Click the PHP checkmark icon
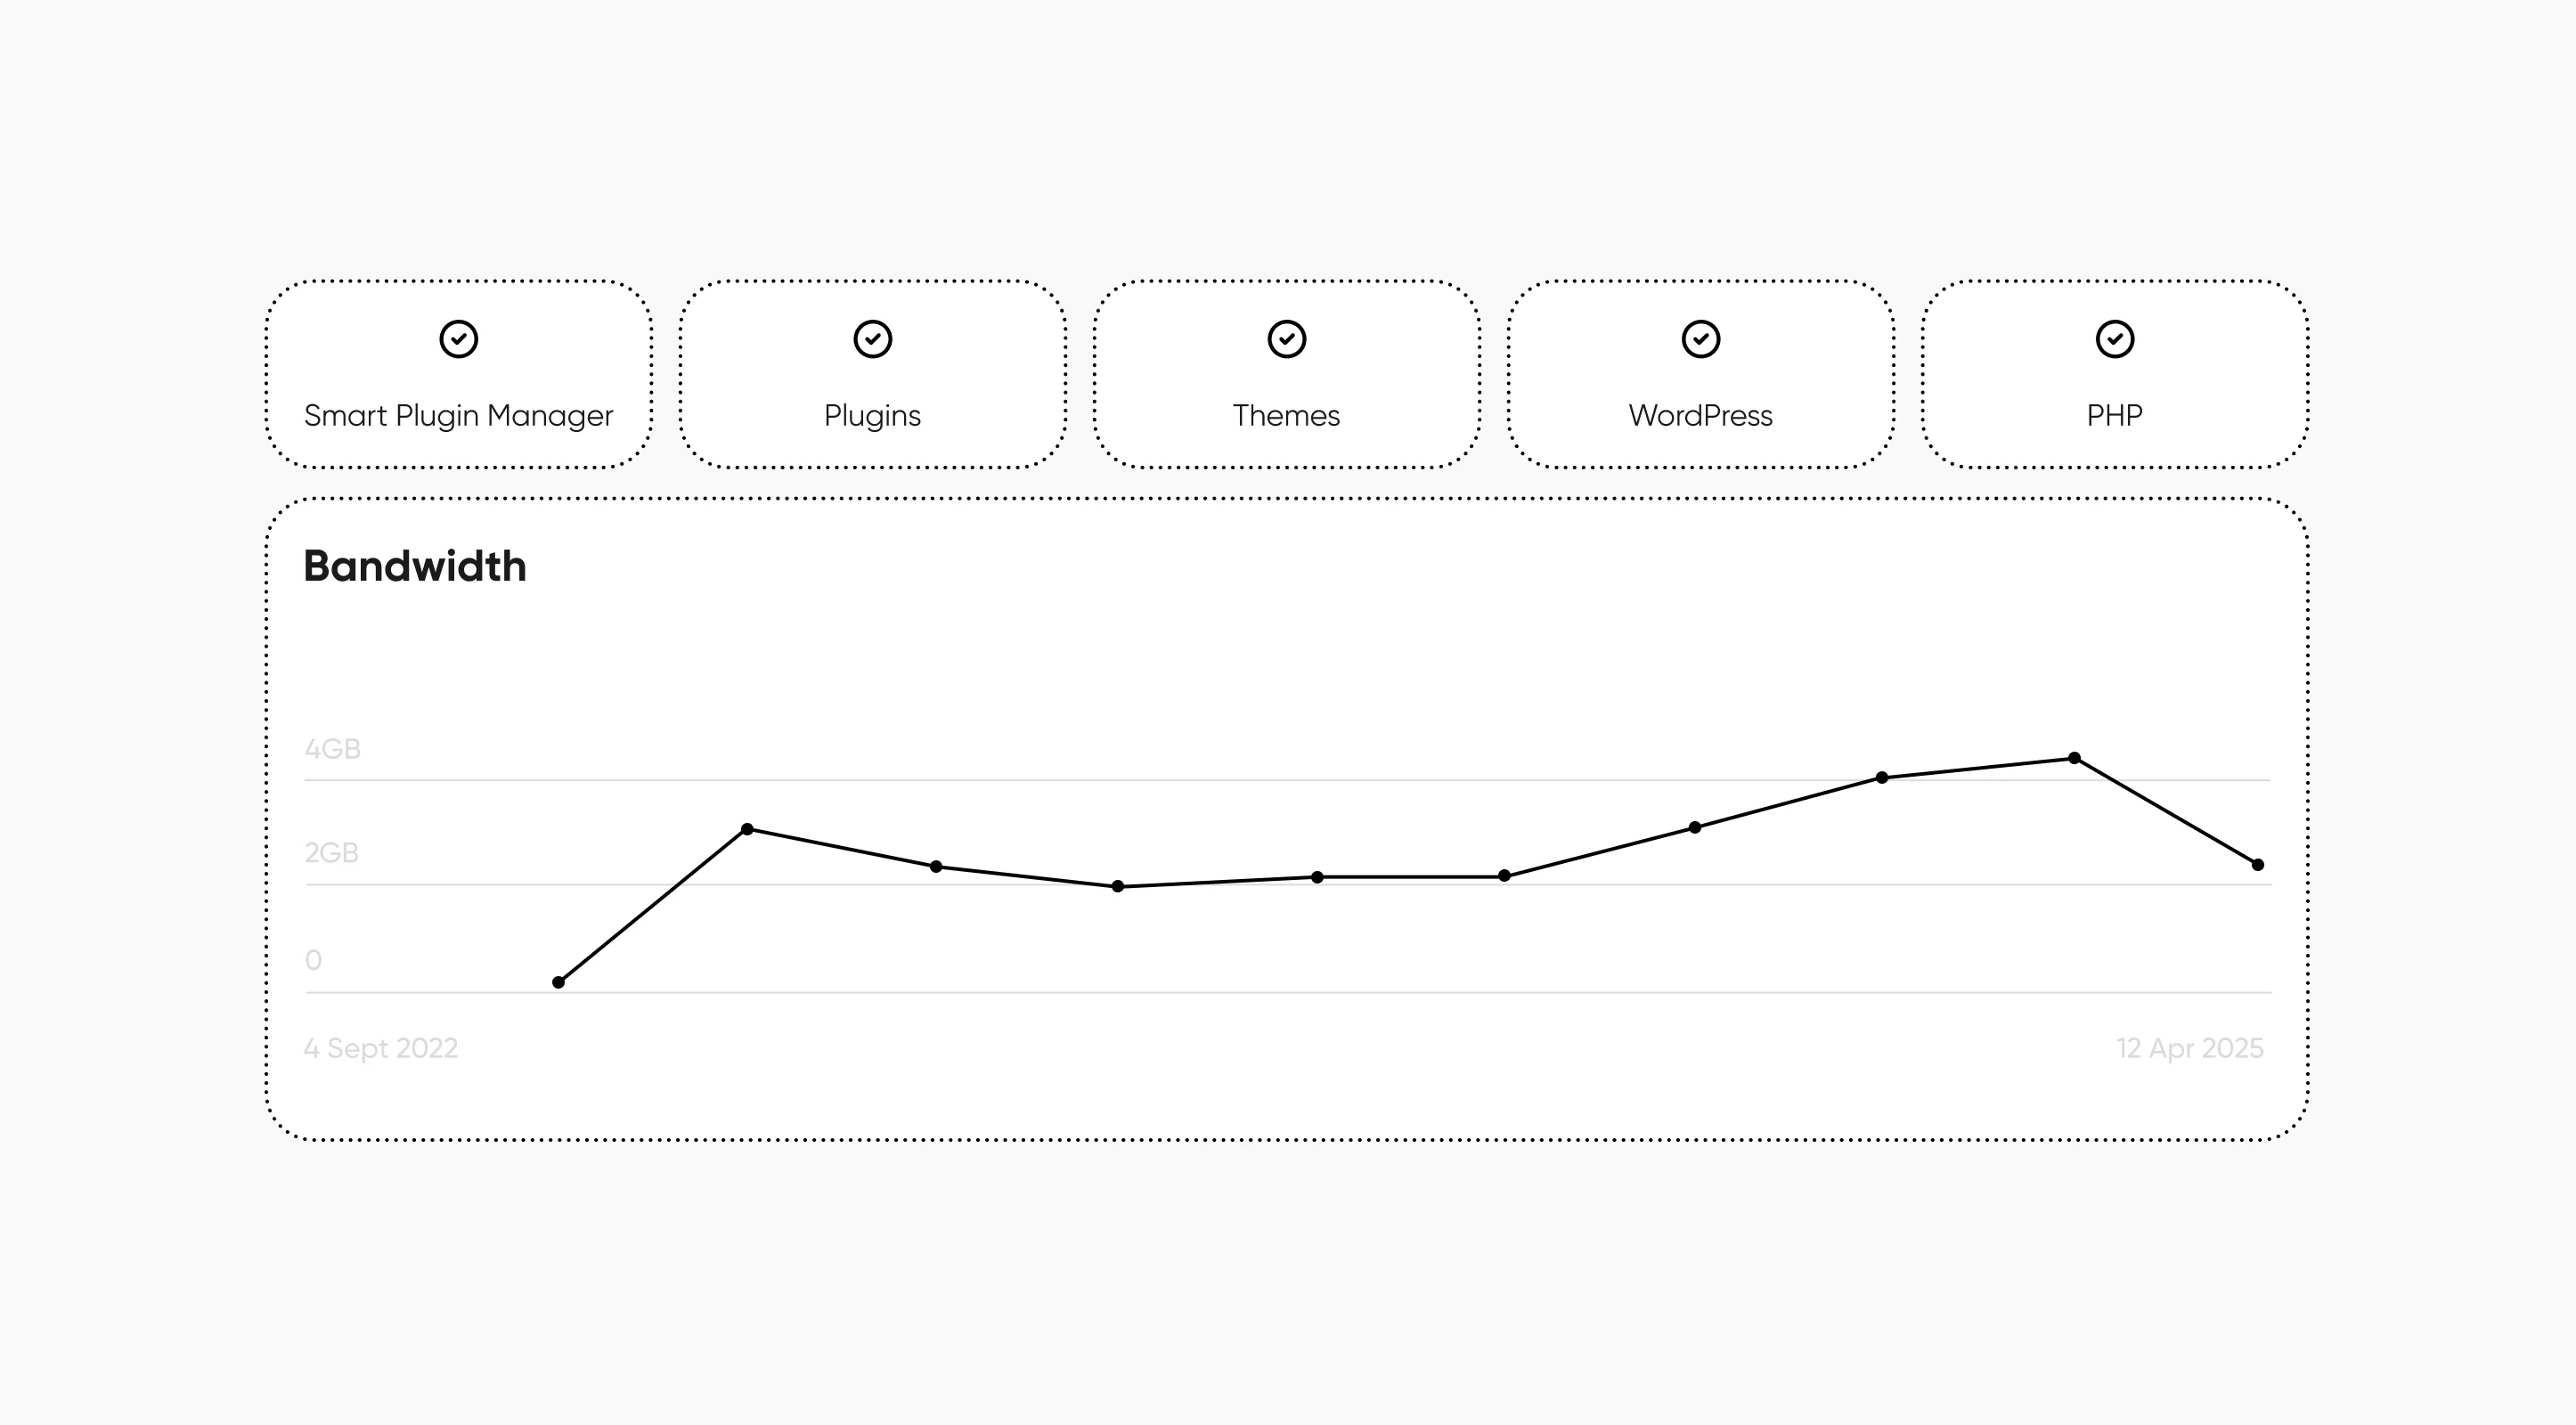This screenshot has width=2576, height=1425. coord(2115,339)
